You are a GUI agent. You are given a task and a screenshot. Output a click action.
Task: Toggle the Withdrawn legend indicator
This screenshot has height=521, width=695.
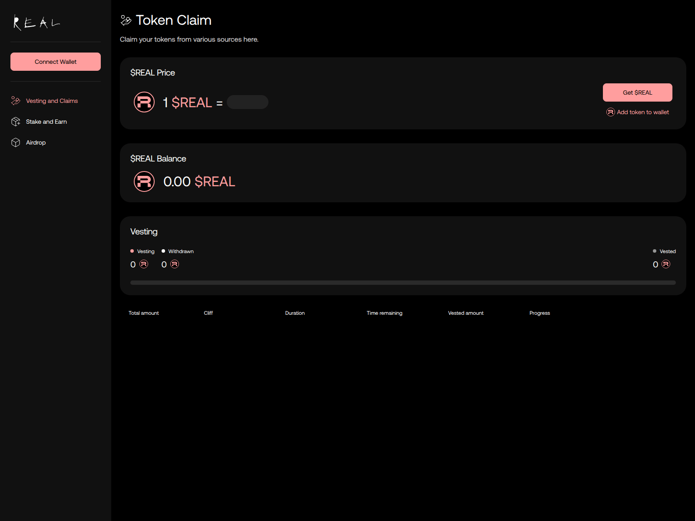tap(163, 251)
